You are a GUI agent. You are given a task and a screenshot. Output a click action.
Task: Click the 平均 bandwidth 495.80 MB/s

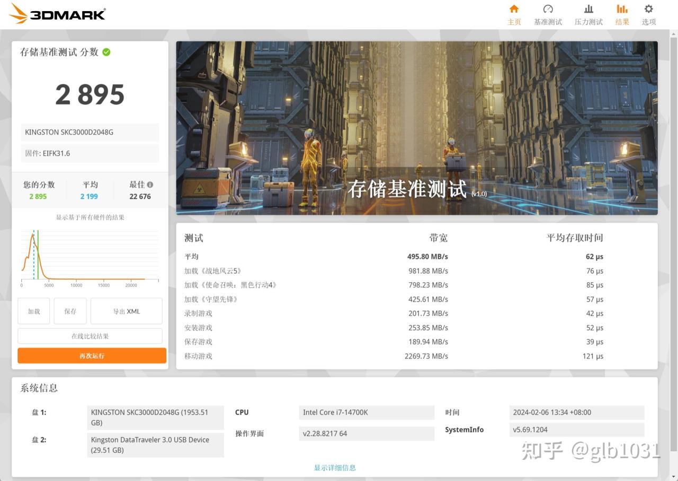click(427, 257)
